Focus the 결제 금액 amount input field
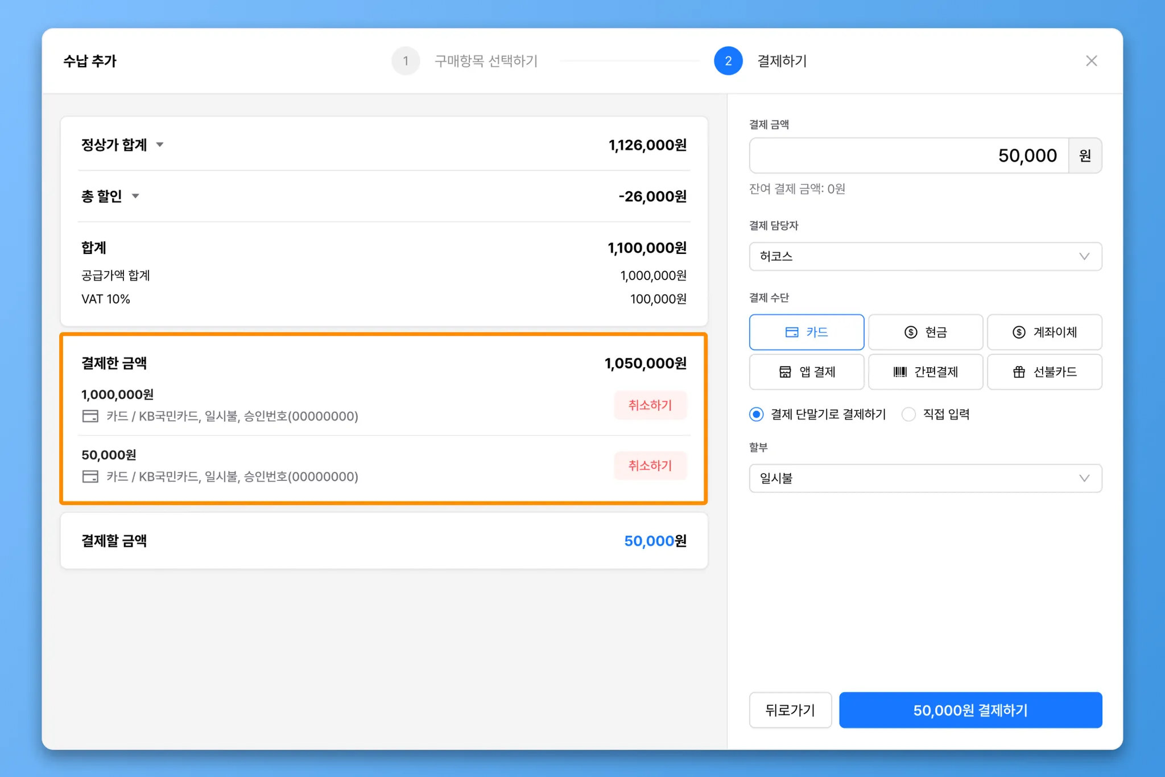 [908, 155]
